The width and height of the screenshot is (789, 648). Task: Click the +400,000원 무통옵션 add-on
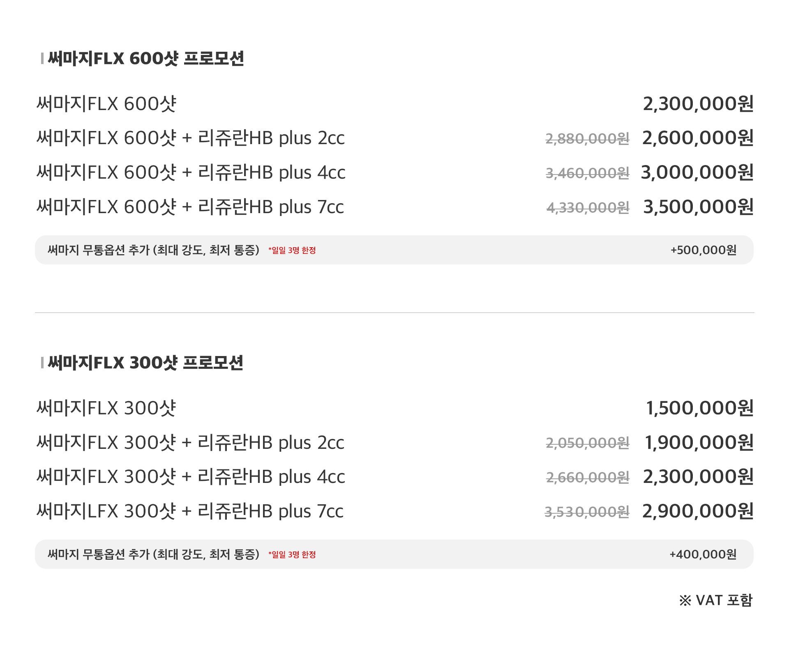(x=703, y=554)
